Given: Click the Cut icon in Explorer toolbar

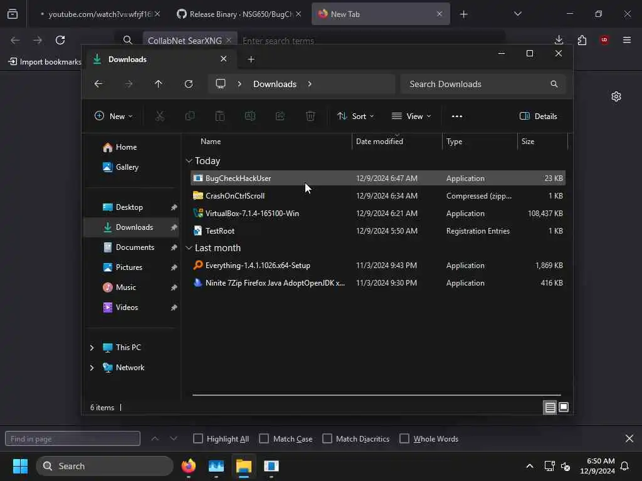Looking at the screenshot, I should (160, 116).
